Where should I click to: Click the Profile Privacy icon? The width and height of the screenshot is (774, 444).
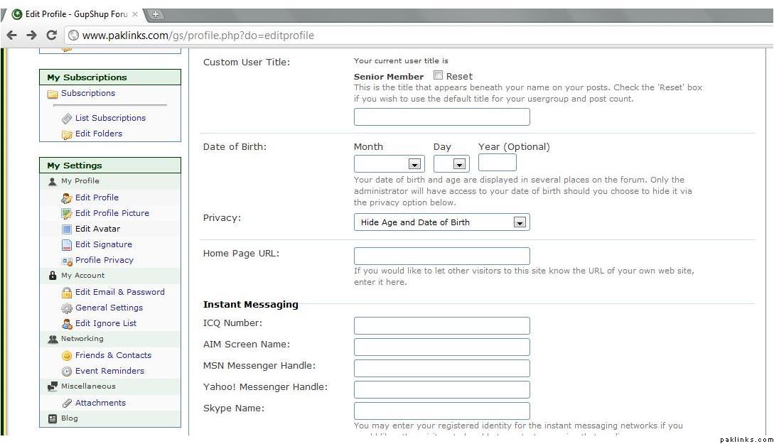67,261
